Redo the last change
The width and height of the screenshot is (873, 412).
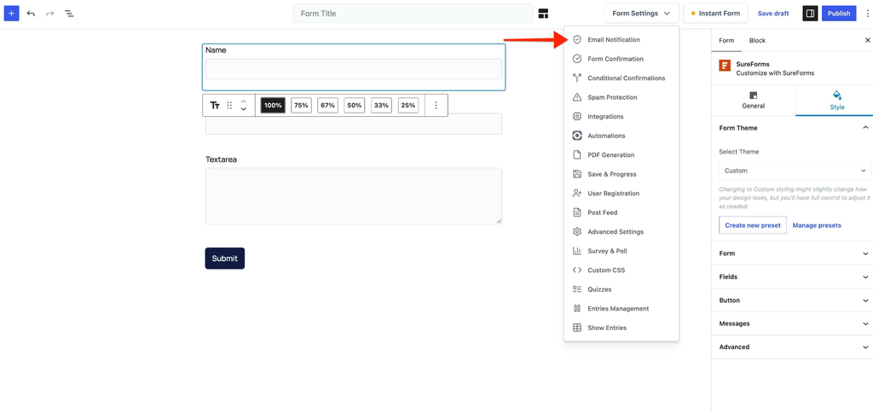[50, 14]
